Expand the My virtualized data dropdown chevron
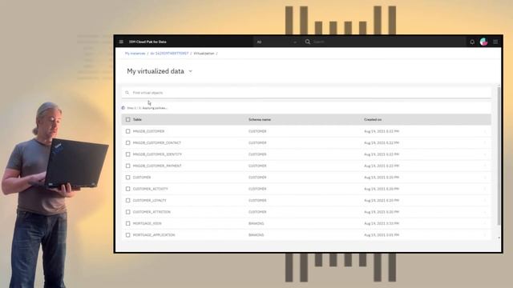The image size is (513, 288). coord(191,71)
